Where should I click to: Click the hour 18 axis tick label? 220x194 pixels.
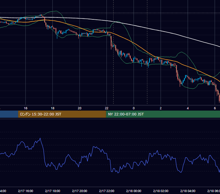coord(53,108)
